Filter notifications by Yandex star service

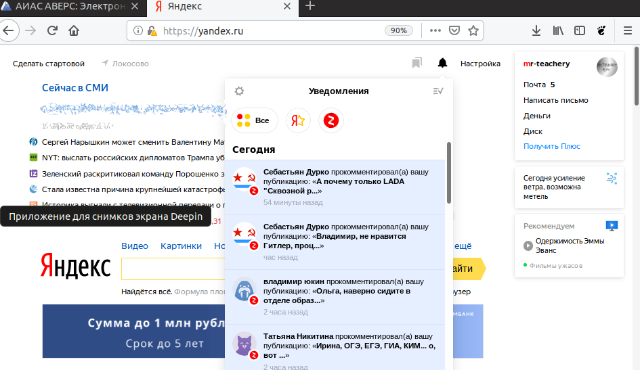coord(298,120)
